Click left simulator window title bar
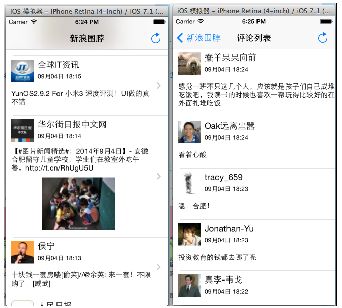 tap(87, 11)
